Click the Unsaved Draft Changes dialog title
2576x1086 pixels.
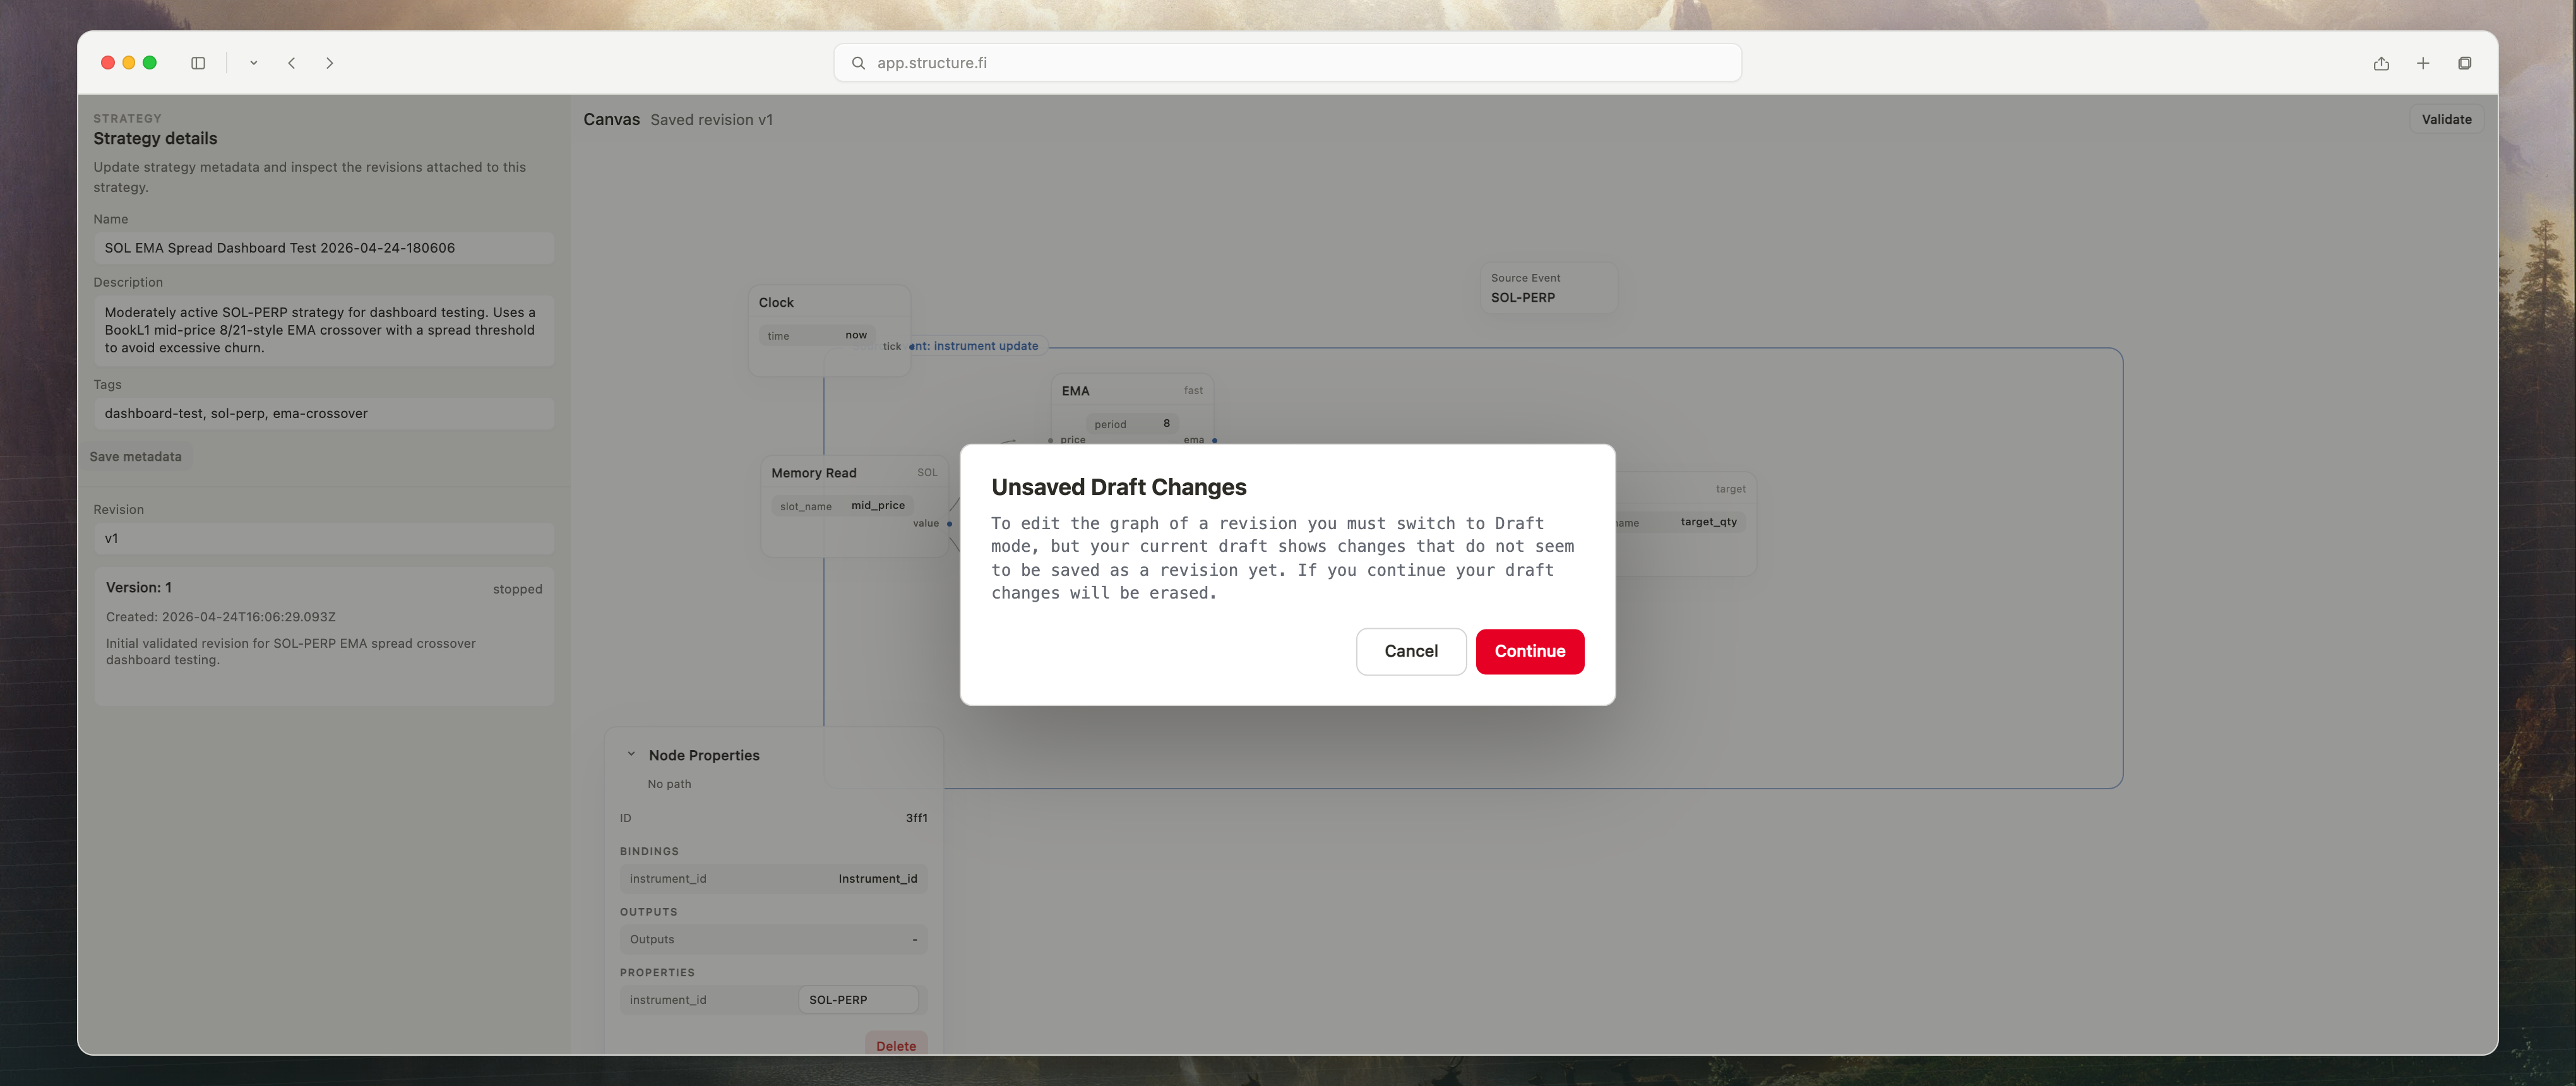click(1119, 487)
